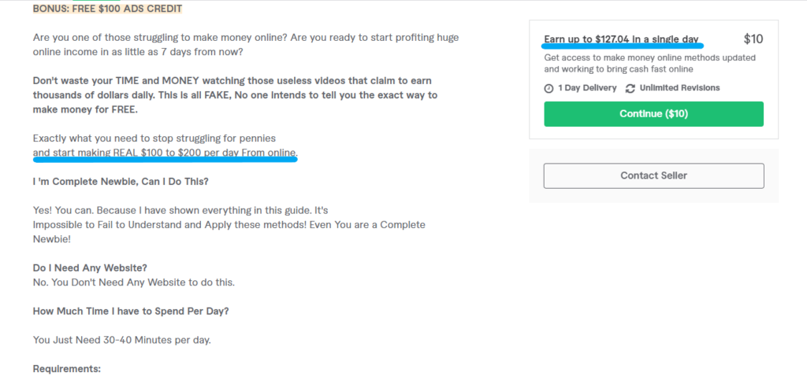
Task: Click the clock icon beside 1 Day Delivery
Action: click(549, 88)
